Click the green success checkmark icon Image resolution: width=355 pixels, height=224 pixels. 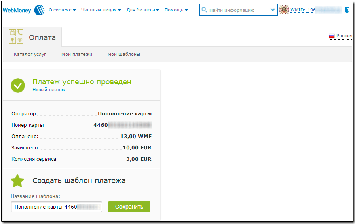click(18, 85)
